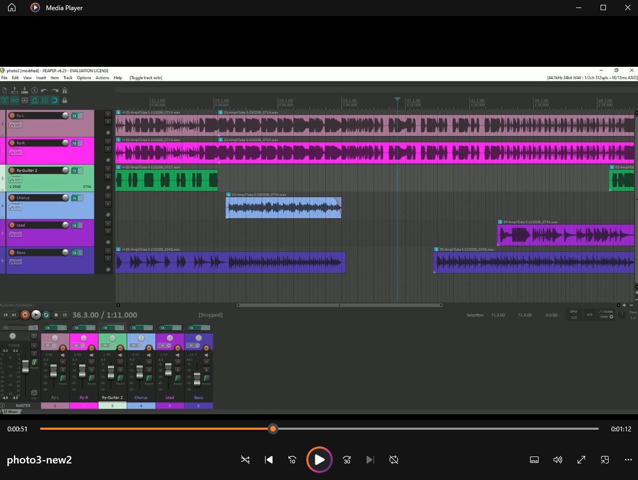Open FX for Bass track panel
Image resolution: width=638 pixels, height=480 pixels.
75,253
